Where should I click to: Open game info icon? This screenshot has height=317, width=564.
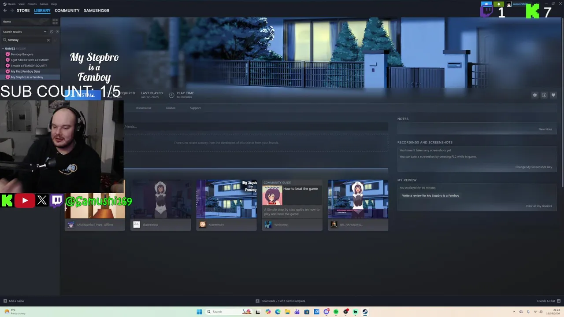tap(544, 95)
